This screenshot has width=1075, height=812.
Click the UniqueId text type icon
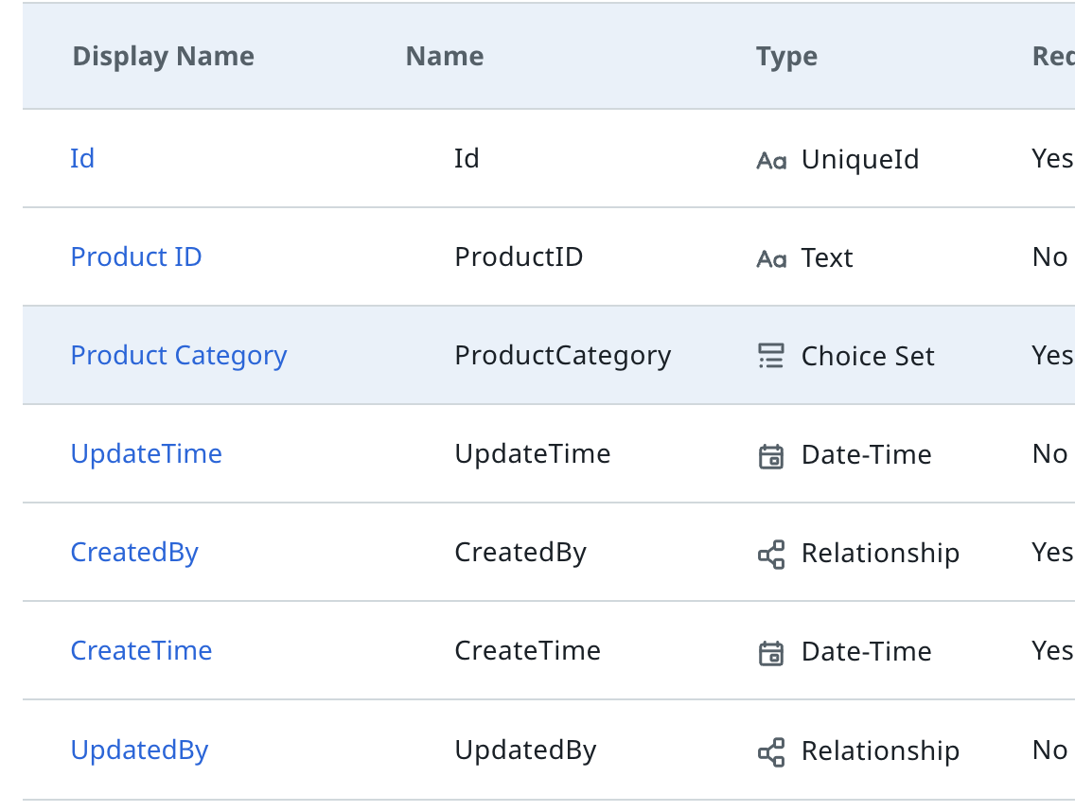771,160
